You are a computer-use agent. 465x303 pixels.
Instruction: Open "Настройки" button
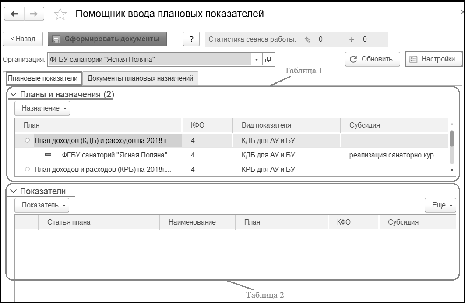434,59
